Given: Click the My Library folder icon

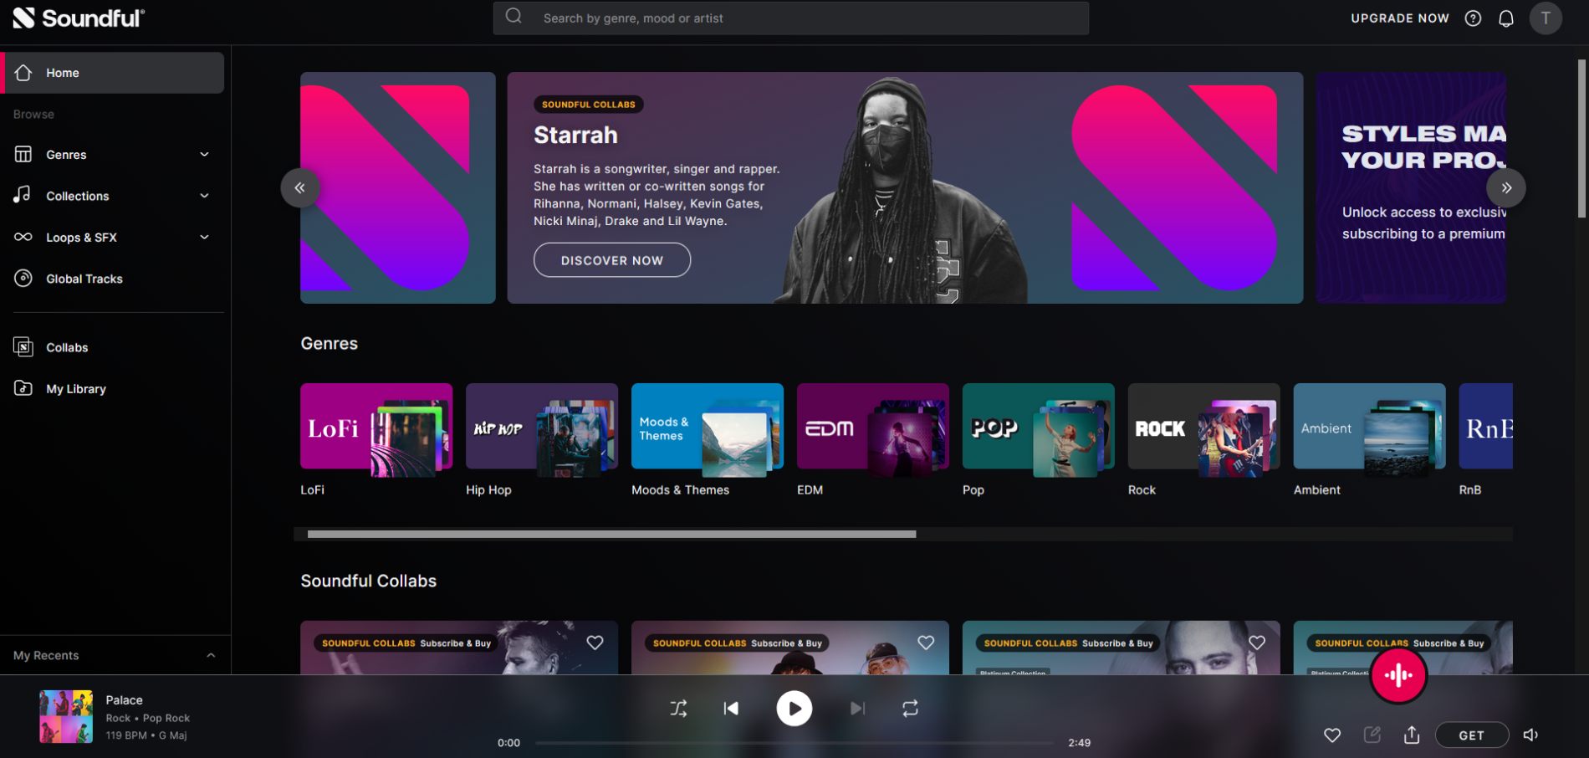Looking at the screenshot, I should click(x=23, y=388).
